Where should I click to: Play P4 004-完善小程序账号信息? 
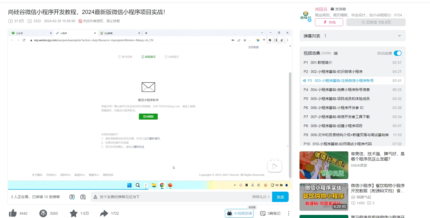352,90
